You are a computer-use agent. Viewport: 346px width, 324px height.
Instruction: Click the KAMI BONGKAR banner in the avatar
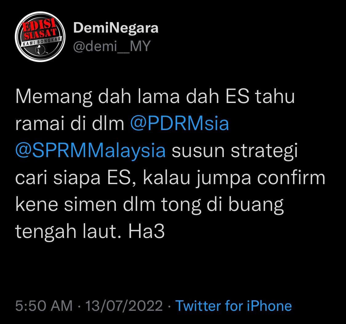(40, 41)
